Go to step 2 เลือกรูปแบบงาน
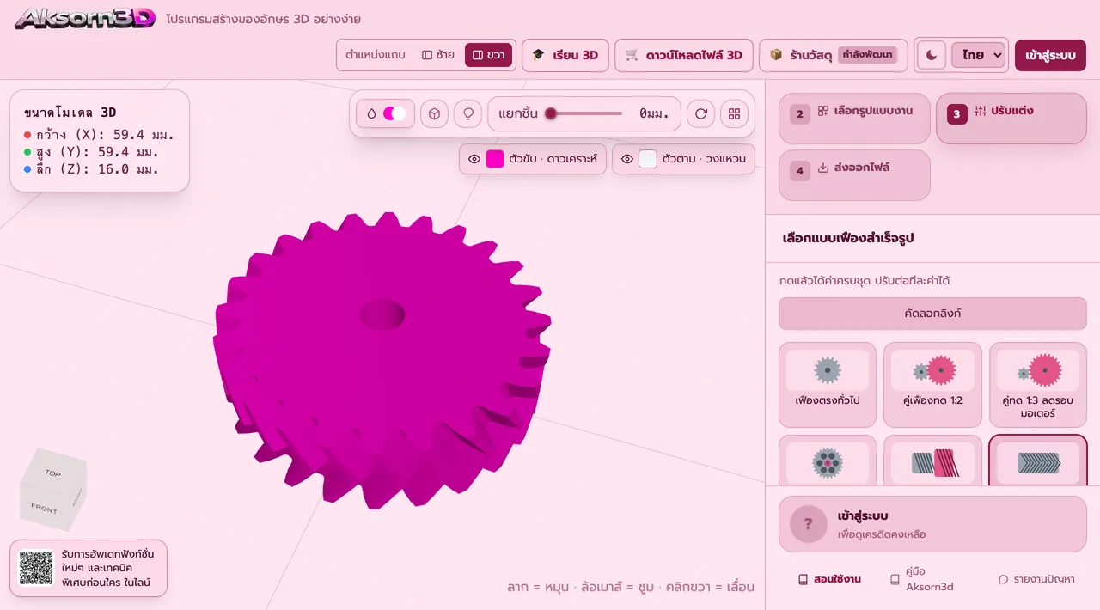 click(854, 119)
